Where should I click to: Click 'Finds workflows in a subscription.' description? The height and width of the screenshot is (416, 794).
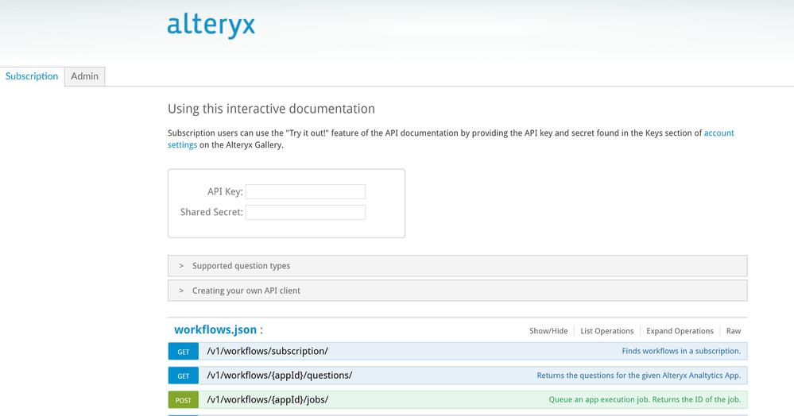coord(681,351)
